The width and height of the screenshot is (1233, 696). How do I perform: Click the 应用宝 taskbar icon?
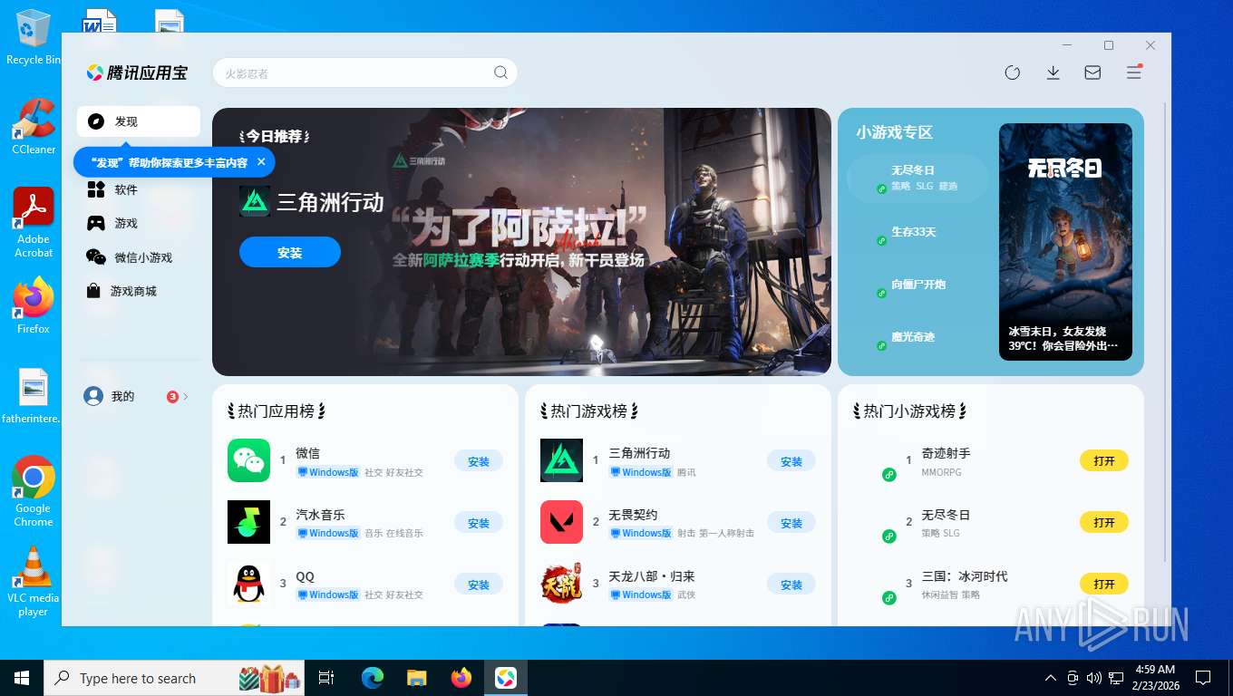click(506, 678)
